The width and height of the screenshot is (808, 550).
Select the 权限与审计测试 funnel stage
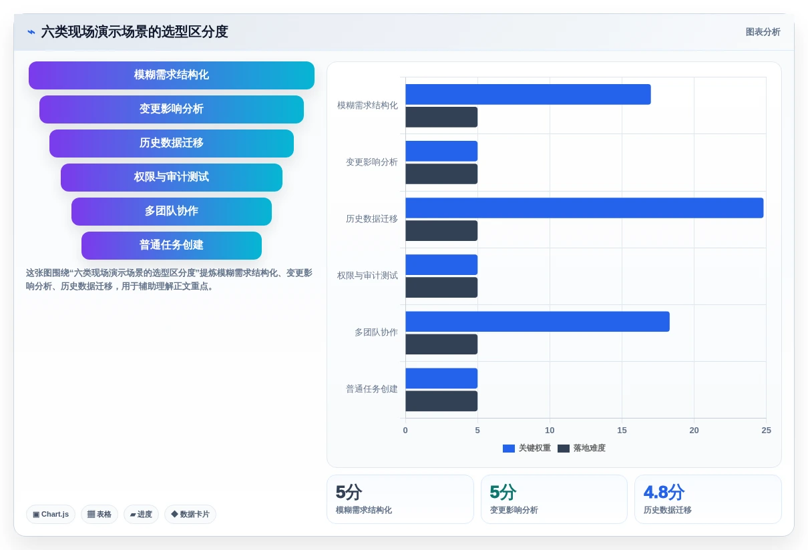[172, 178]
